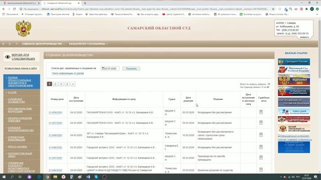Open court act icon for case 21-658/2020
This screenshot has width=321, height=180.
tap(261, 112)
